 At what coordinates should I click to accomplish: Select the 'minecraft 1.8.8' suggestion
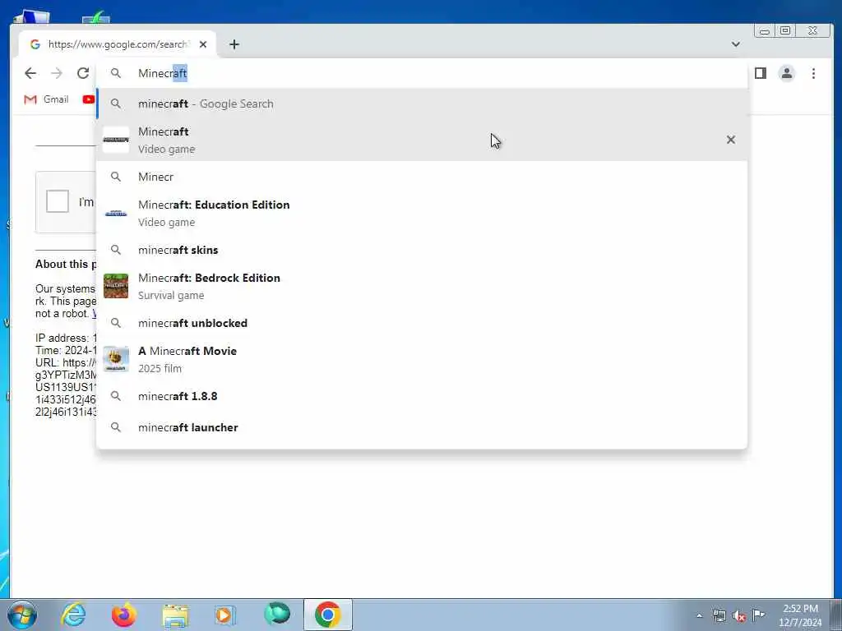422,396
